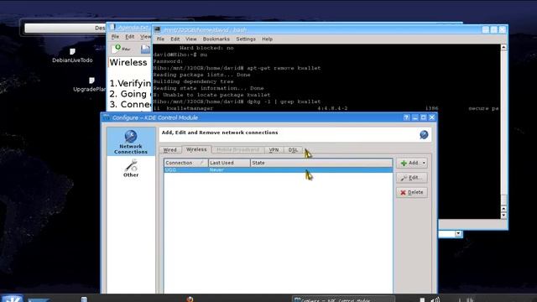Activate the Configure KDE Control Module taskbar entry
537x302 pixels.
[x=343, y=299]
